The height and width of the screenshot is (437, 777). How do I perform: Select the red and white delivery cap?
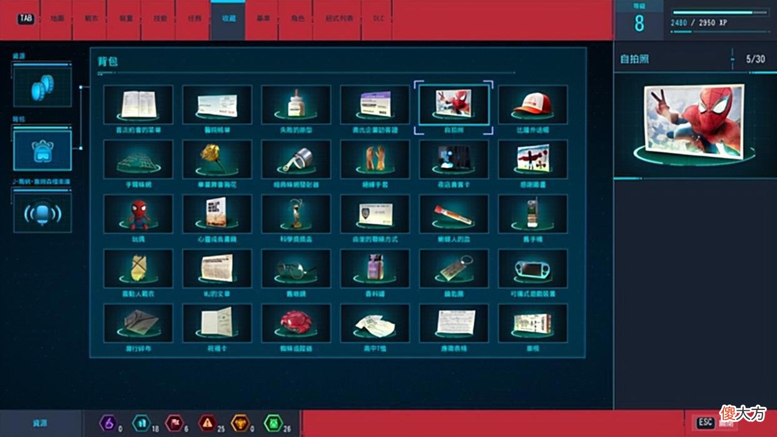(533, 104)
